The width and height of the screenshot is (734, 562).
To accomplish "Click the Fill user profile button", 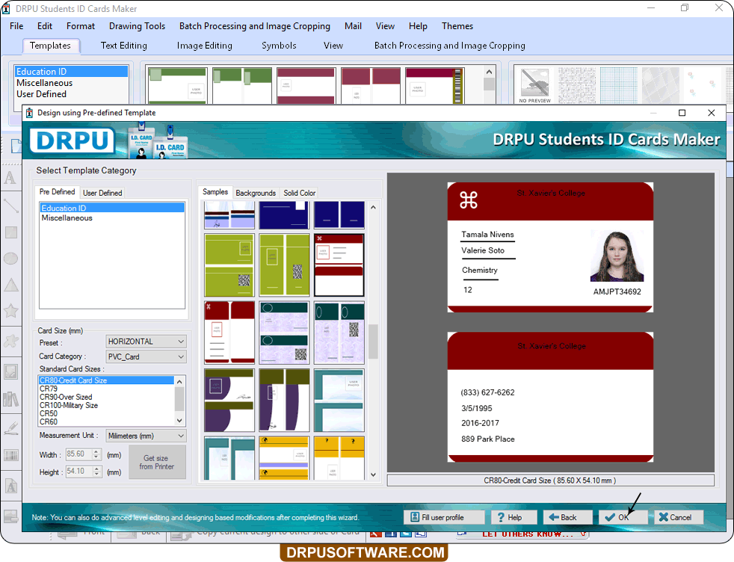I will 444,517.
